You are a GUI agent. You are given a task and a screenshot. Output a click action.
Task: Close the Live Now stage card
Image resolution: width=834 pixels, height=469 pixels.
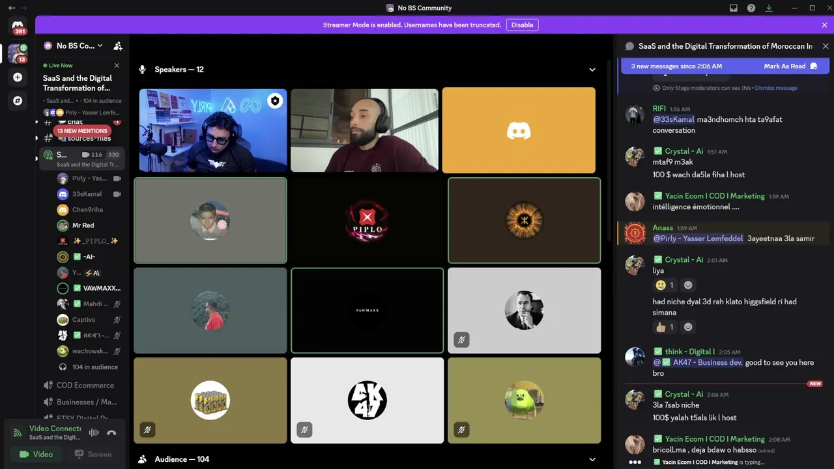117,65
